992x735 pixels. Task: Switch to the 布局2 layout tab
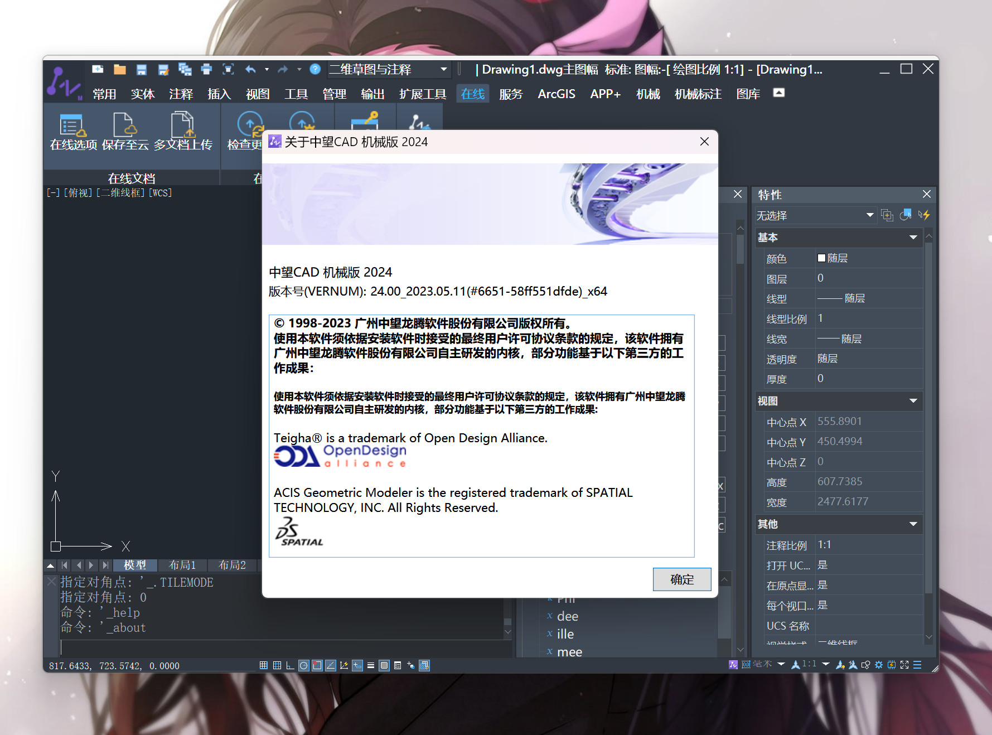(x=232, y=565)
